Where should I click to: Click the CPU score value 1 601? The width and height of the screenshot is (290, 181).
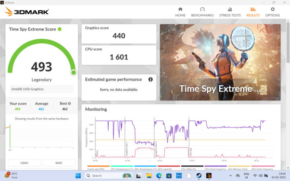click(x=119, y=57)
